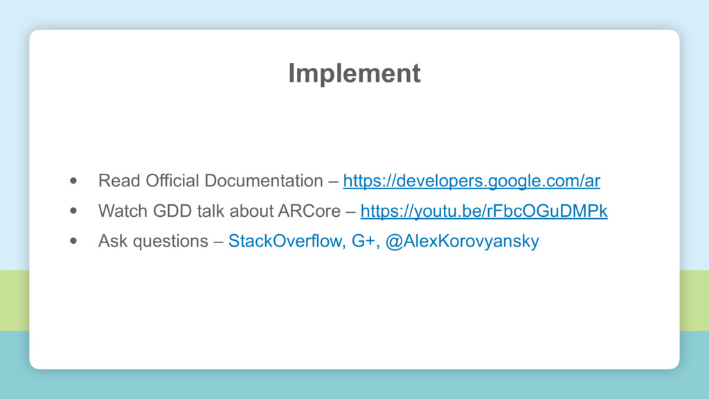Viewport: 709px width, 399px height.
Task: Click the light blue strip above slide card
Action: click(354, 14)
